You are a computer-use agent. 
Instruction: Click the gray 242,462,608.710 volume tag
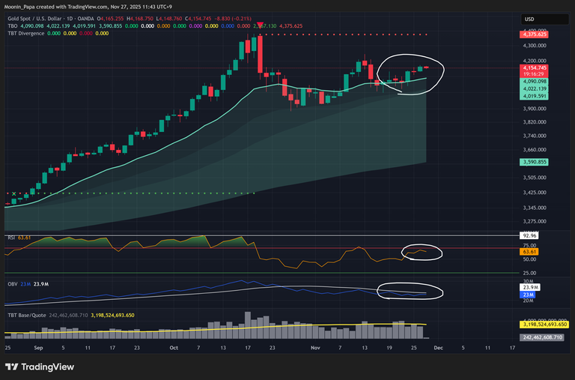point(544,338)
